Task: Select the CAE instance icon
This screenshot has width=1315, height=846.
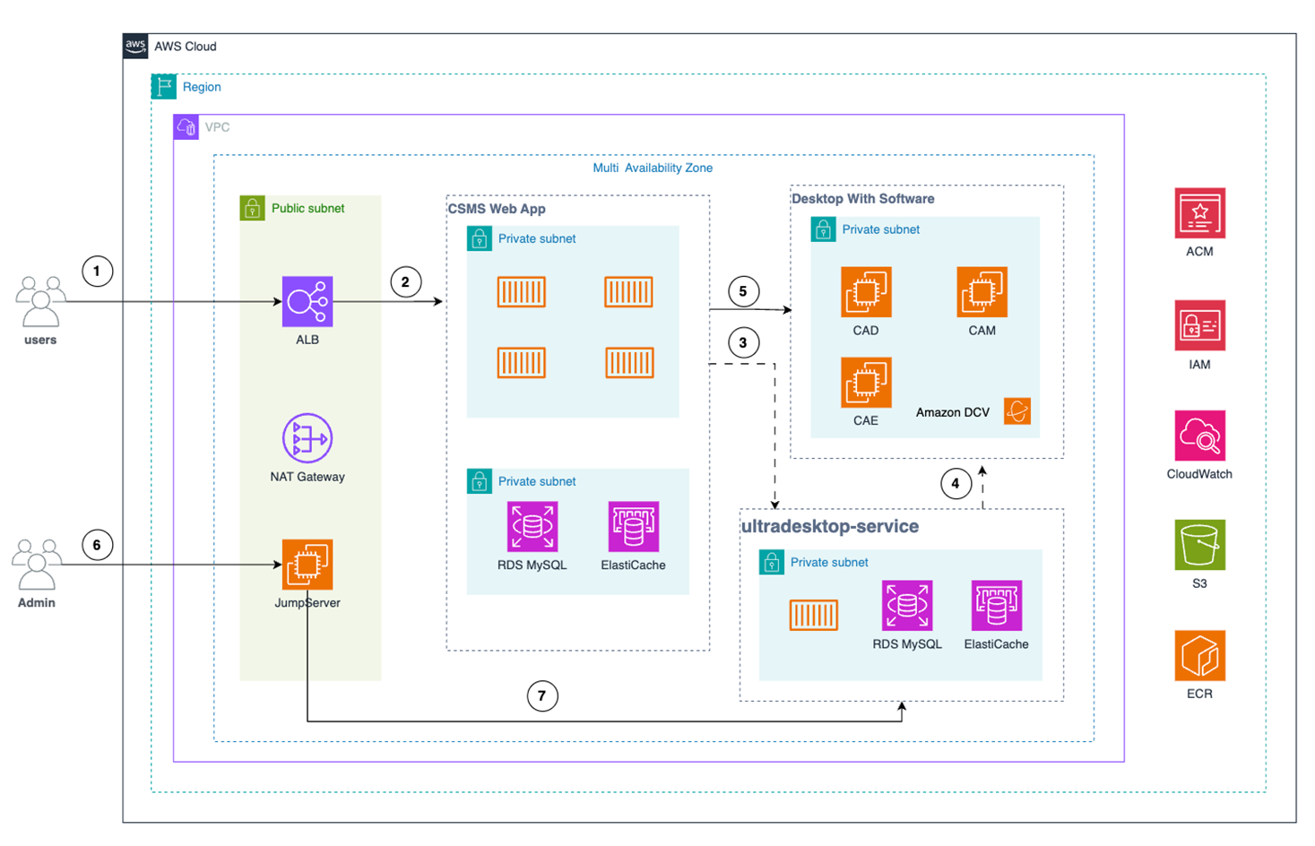Action: coord(866,382)
